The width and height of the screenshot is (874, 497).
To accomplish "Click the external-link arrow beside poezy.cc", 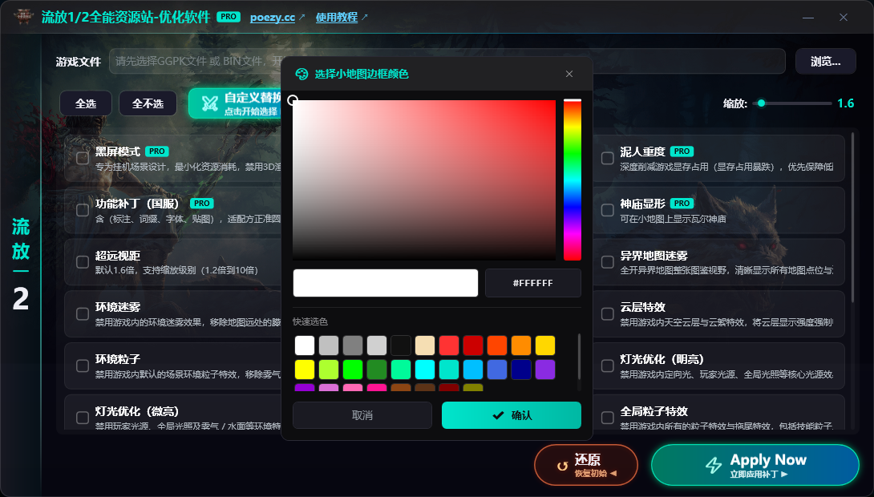I will pos(302,18).
